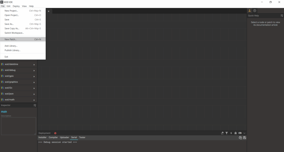Screen dimensions: 284x152
Task: Close the open File menu via File
Action: [x=3, y=6]
